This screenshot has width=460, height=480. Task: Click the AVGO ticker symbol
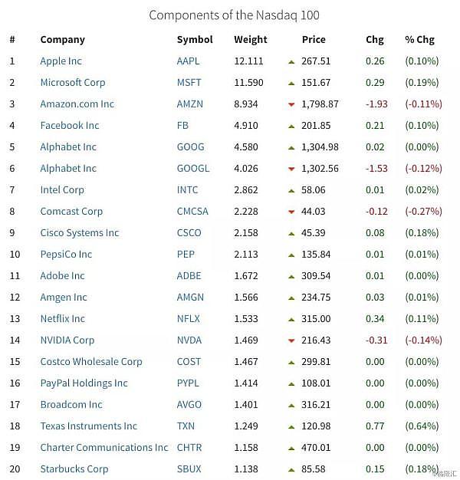tap(189, 405)
